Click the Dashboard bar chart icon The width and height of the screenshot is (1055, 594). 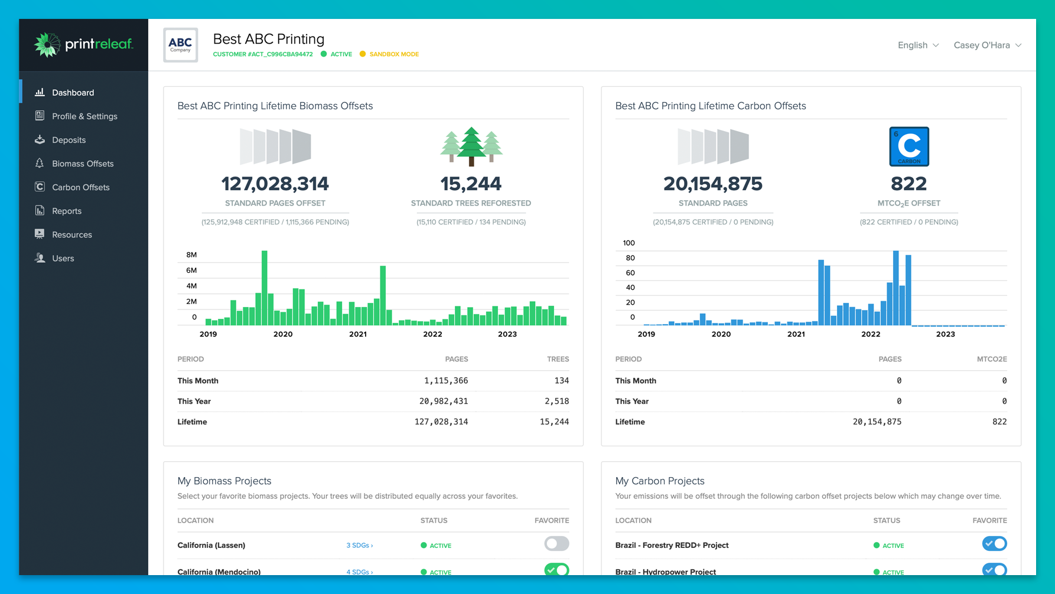coord(40,92)
